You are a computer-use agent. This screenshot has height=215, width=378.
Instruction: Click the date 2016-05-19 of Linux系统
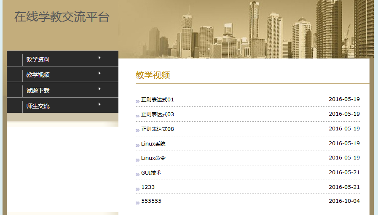[x=344, y=143]
